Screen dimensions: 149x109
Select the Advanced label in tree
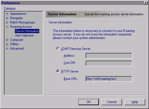point(17,49)
